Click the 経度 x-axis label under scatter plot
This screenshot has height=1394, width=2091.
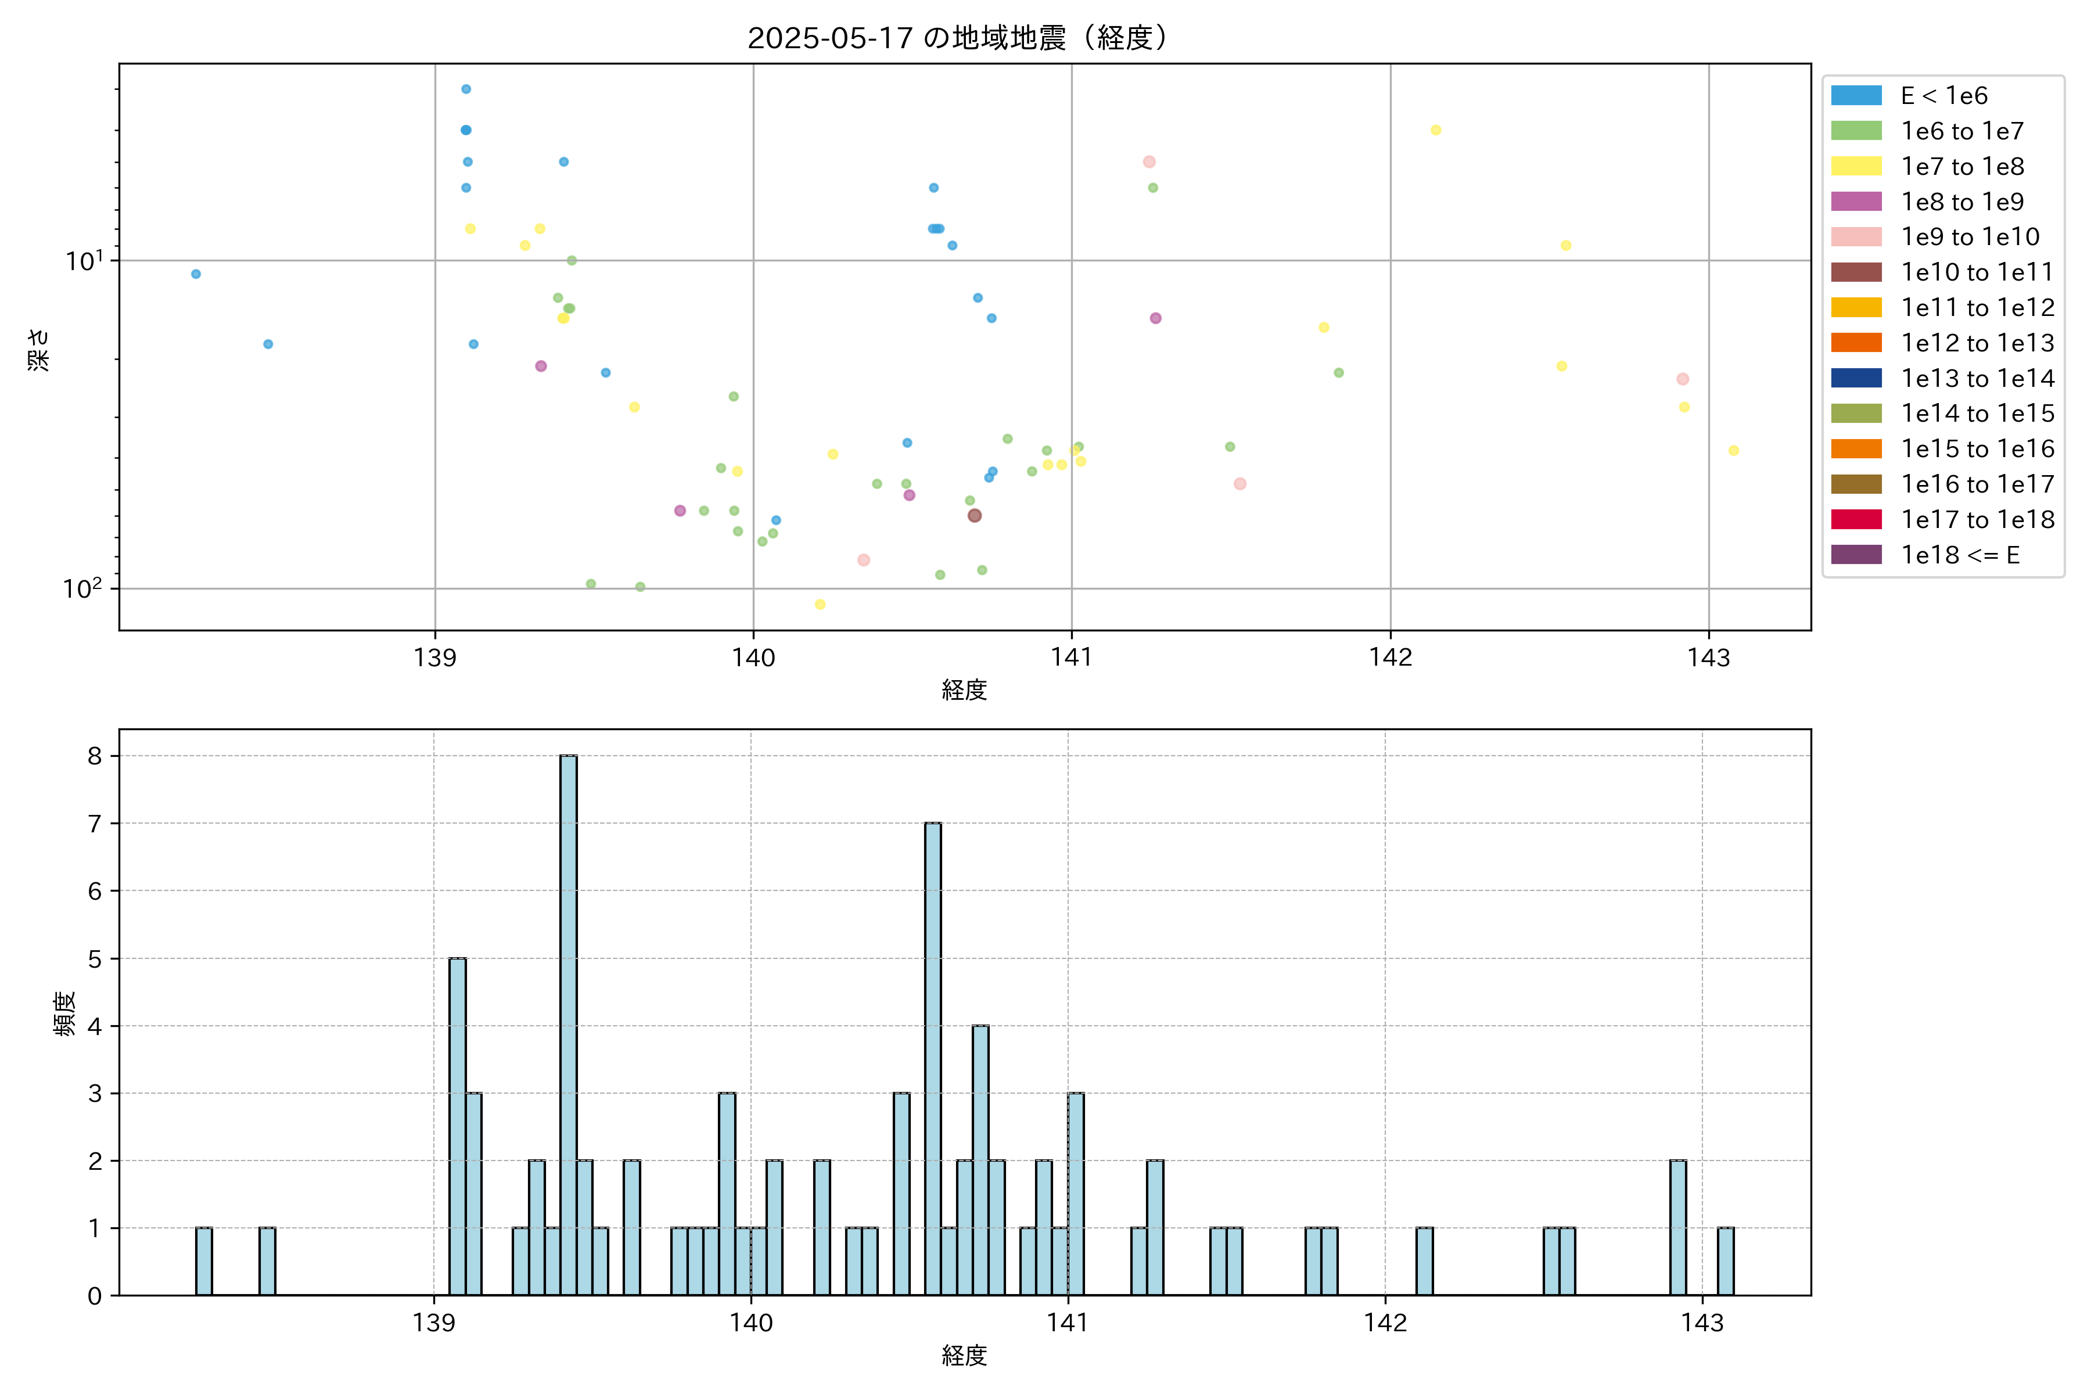pyautogui.click(x=964, y=690)
